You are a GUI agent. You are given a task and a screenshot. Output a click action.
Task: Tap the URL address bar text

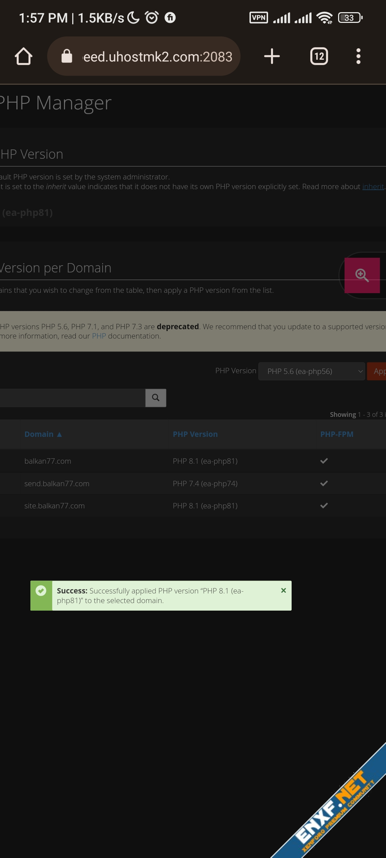coord(157,56)
